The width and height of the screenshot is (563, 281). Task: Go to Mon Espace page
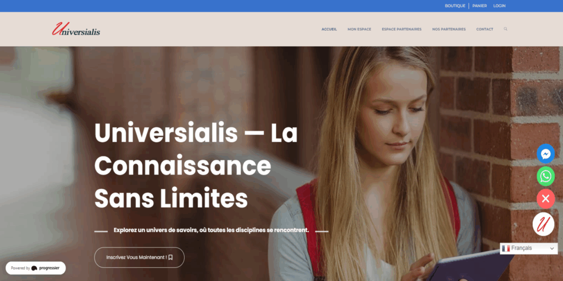tap(359, 30)
